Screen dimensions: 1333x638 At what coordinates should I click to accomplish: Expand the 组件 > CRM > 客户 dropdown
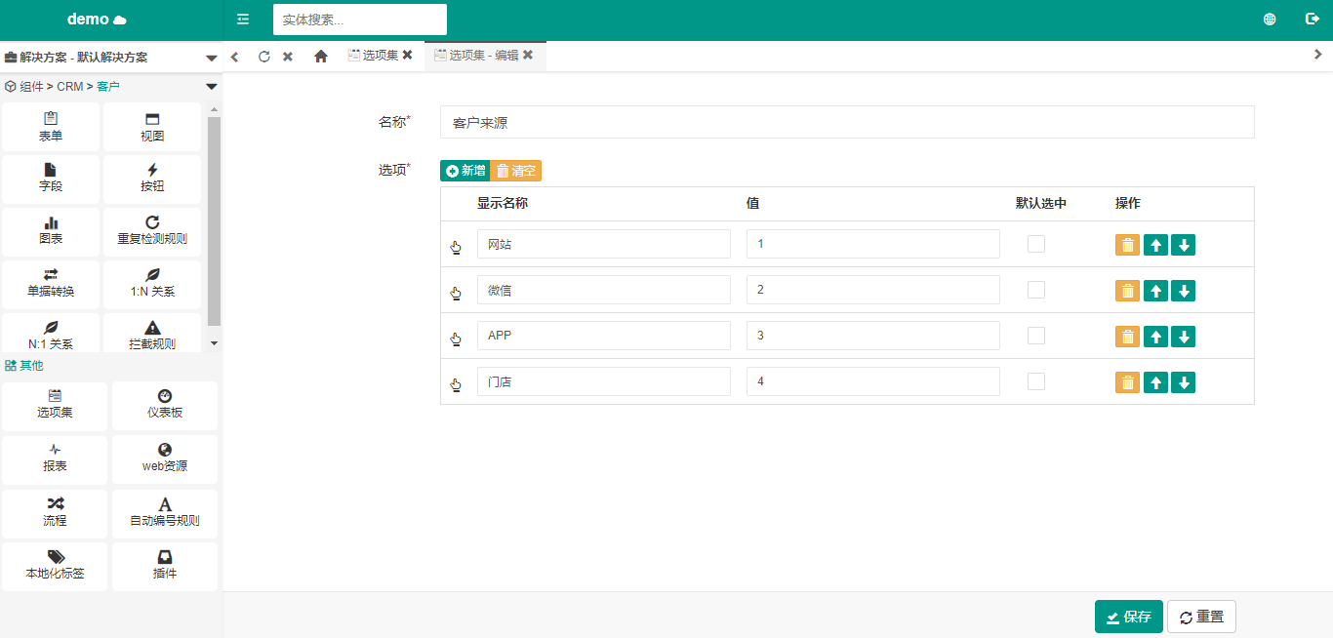(x=212, y=87)
